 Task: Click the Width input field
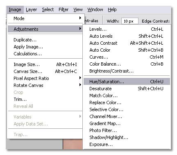pyautogui.click(x=129, y=21)
